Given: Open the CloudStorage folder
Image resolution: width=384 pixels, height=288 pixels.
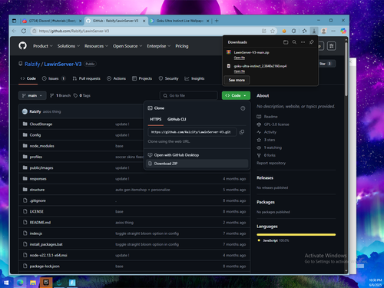Looking at the screenshot, I should pos(41,124).
